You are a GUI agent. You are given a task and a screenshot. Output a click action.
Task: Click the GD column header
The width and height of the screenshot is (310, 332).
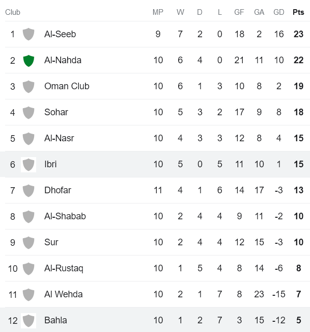tap(279, 12)
